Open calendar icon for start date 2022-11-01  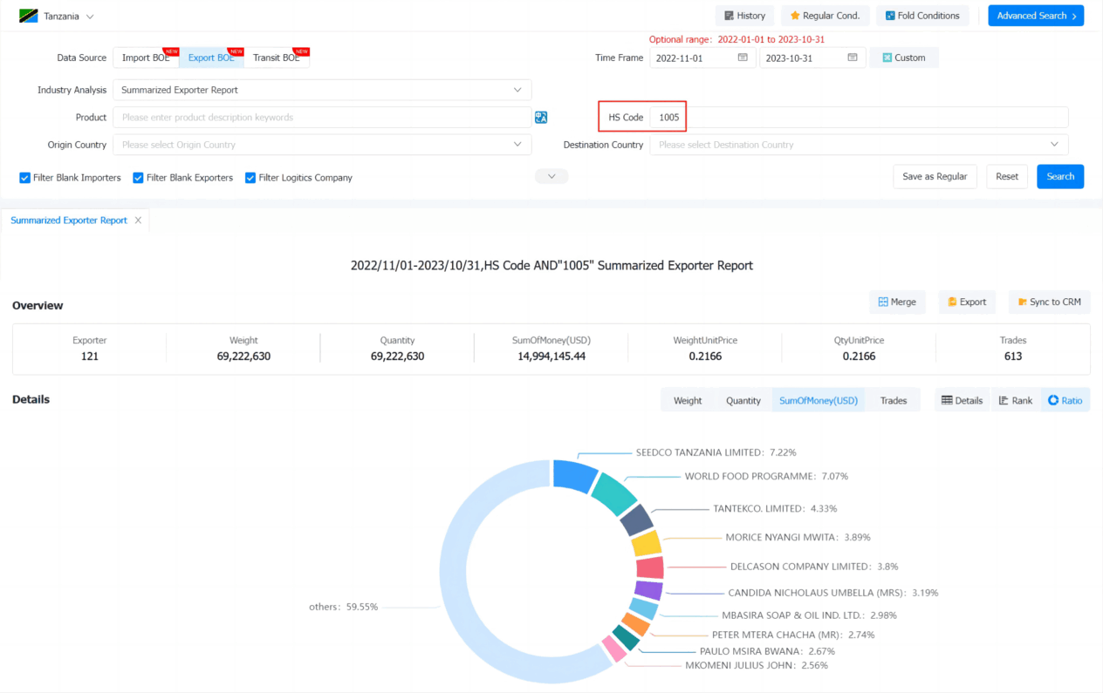(743, 58)
